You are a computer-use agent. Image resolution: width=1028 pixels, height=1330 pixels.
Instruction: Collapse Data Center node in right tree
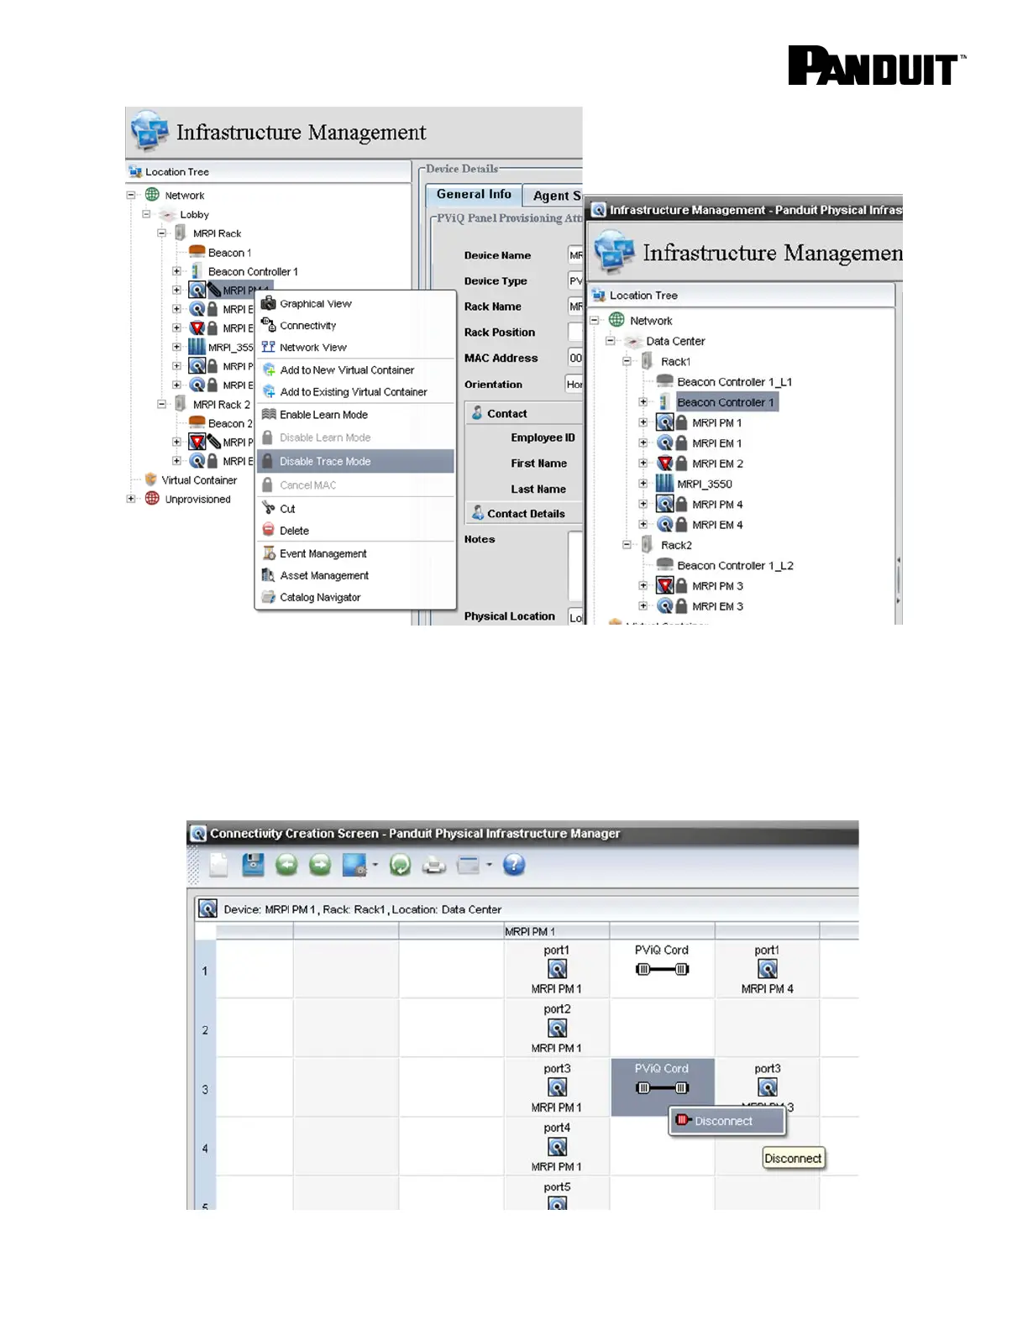point(611,341)
